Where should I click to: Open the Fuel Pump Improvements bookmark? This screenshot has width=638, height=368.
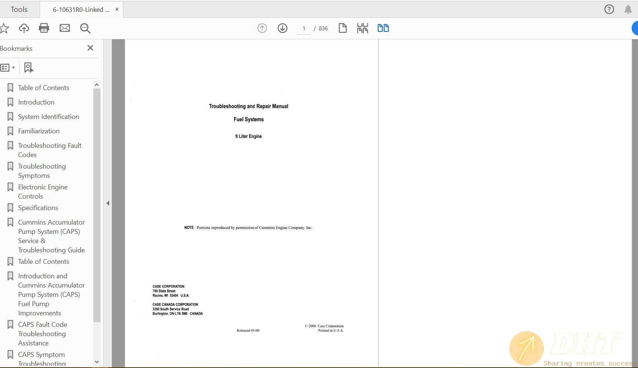pos(51,295)
